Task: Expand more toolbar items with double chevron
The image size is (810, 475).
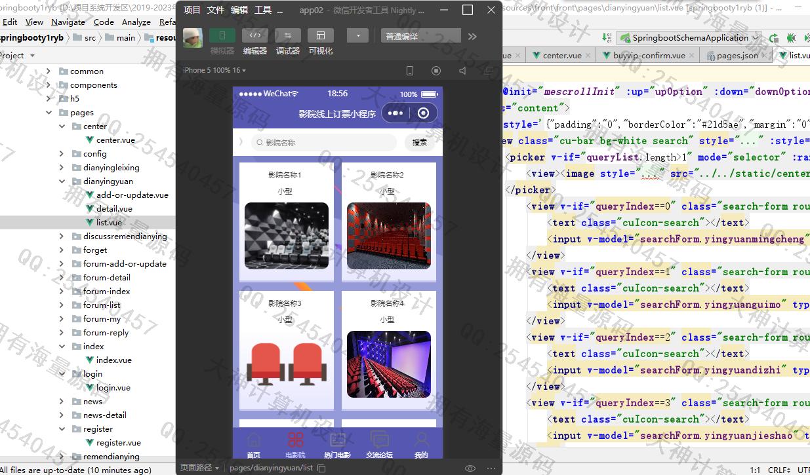Action: (x=472, y=36)
